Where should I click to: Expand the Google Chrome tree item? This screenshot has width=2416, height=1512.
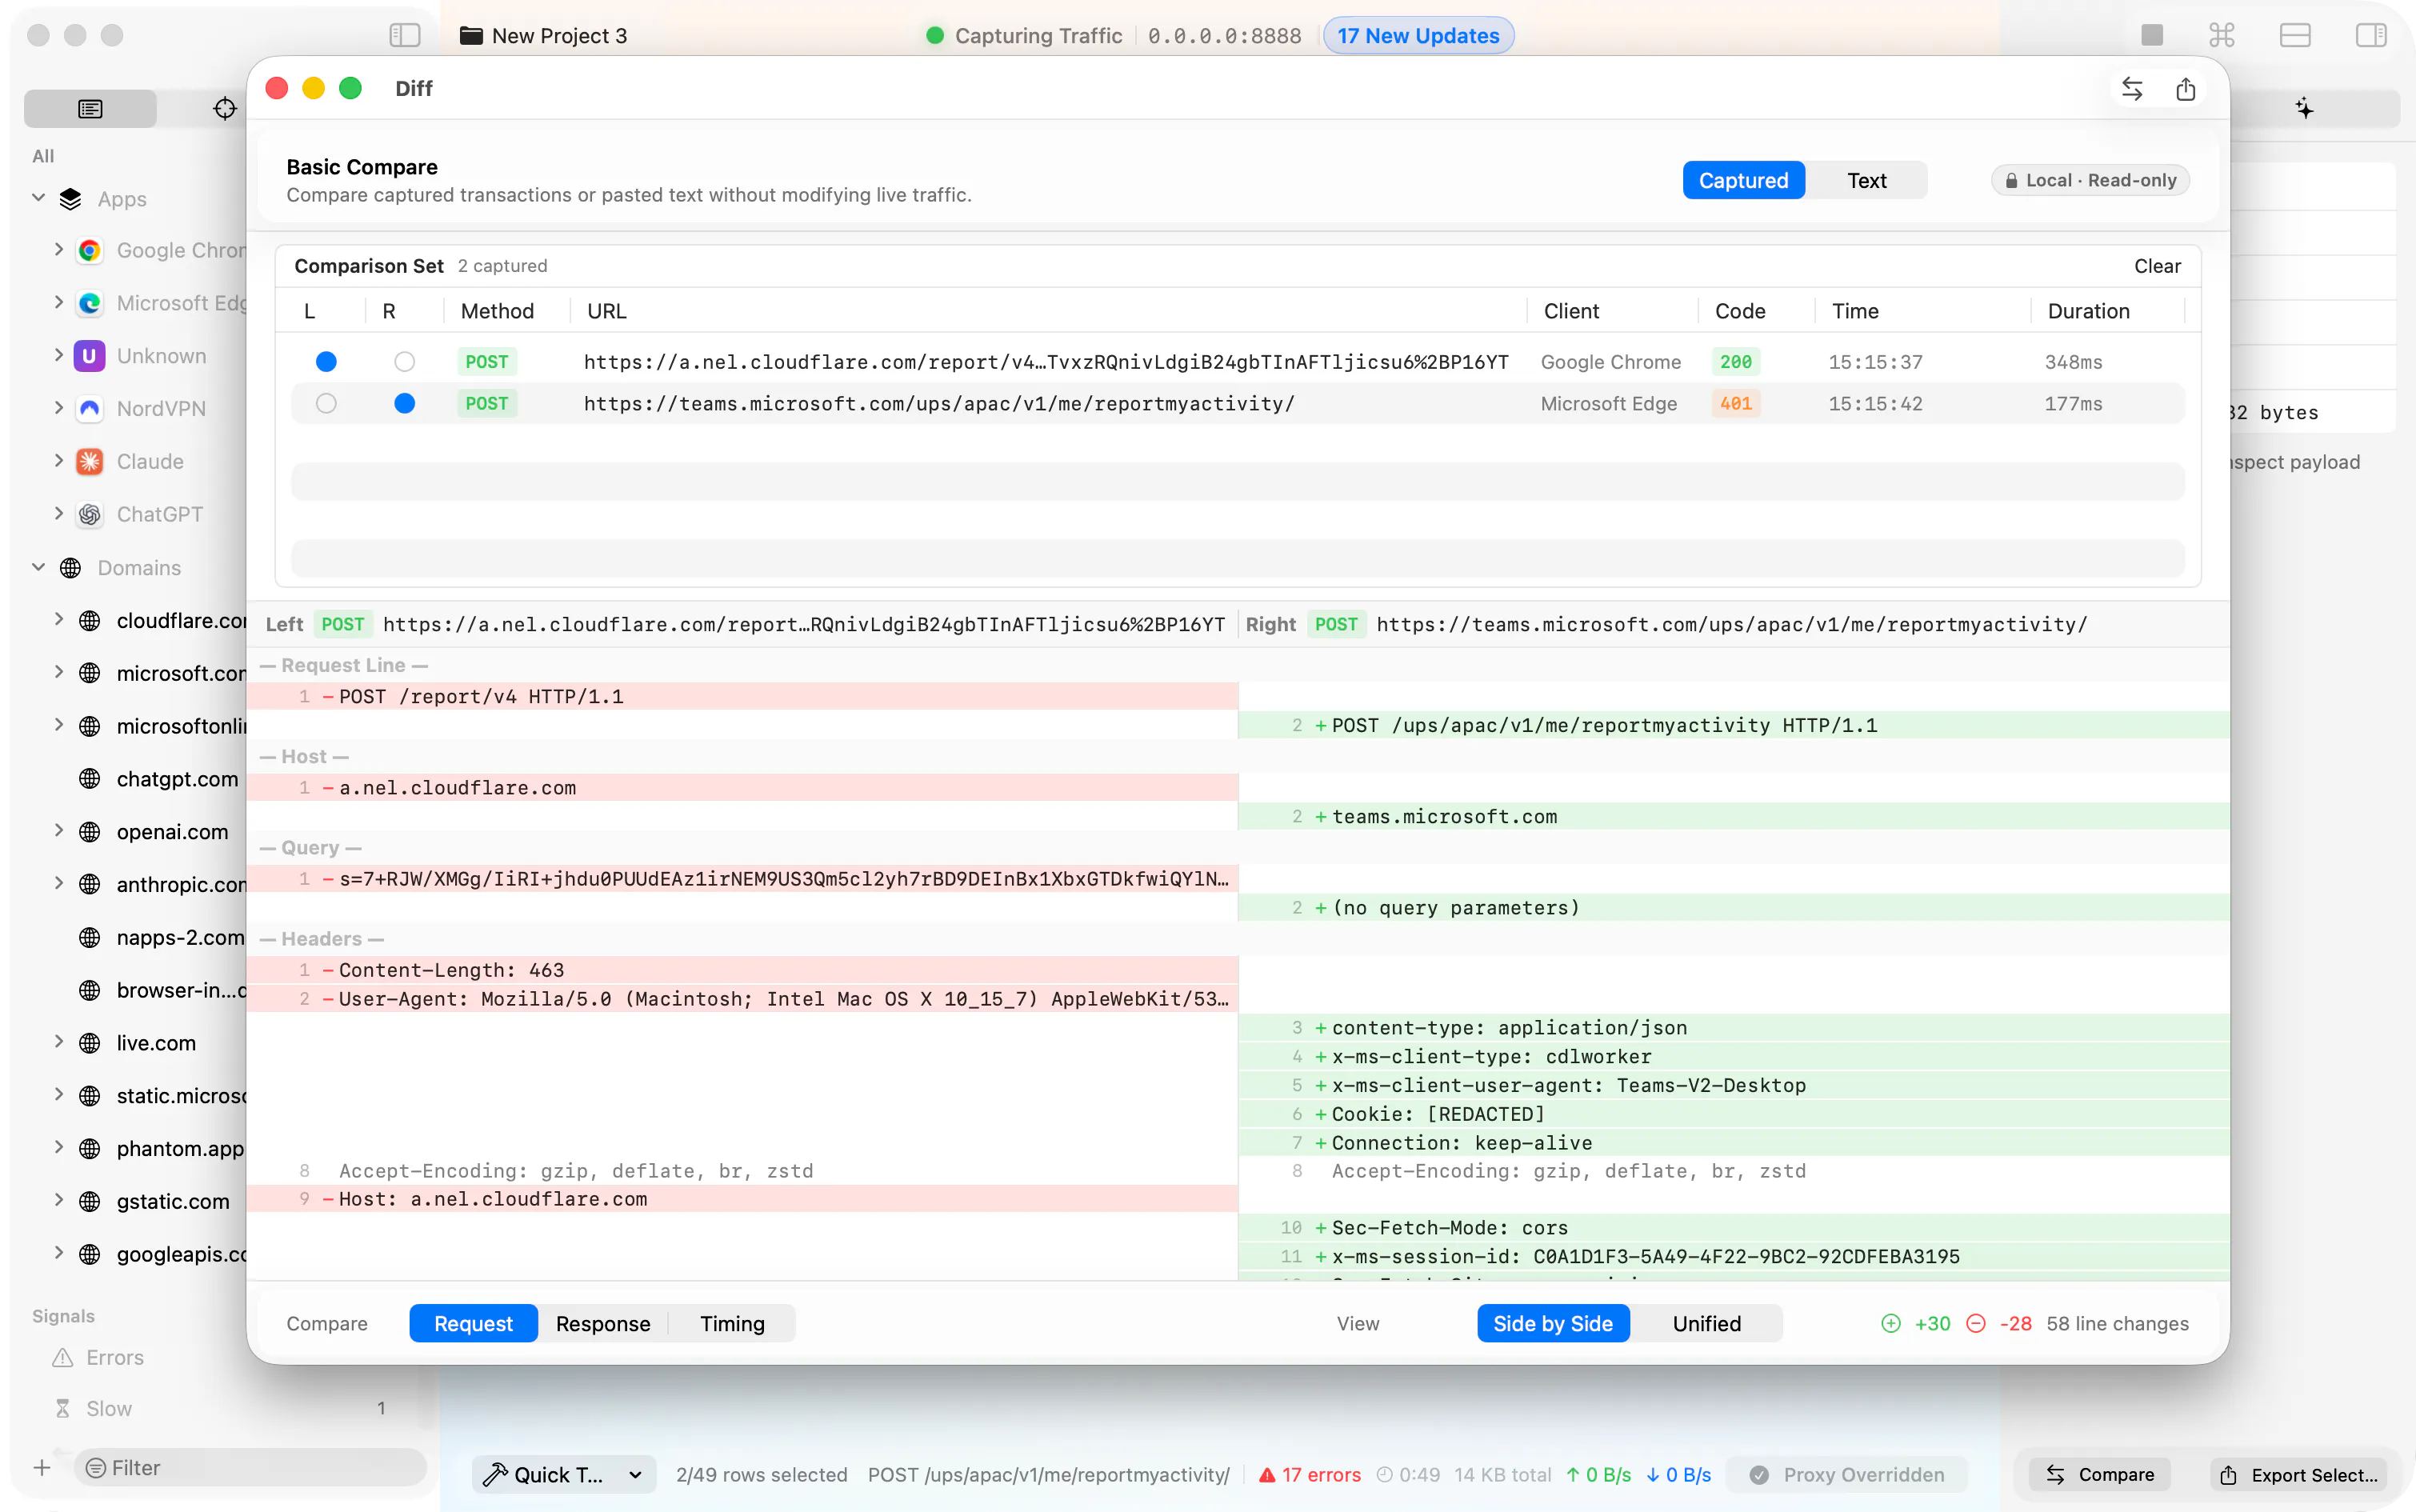click(x=58, y=250)
